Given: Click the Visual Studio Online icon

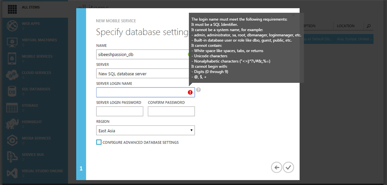Looking at the screenshot, I should pos(12,173).
